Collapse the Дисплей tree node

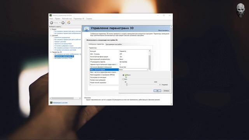click(51, 35)
